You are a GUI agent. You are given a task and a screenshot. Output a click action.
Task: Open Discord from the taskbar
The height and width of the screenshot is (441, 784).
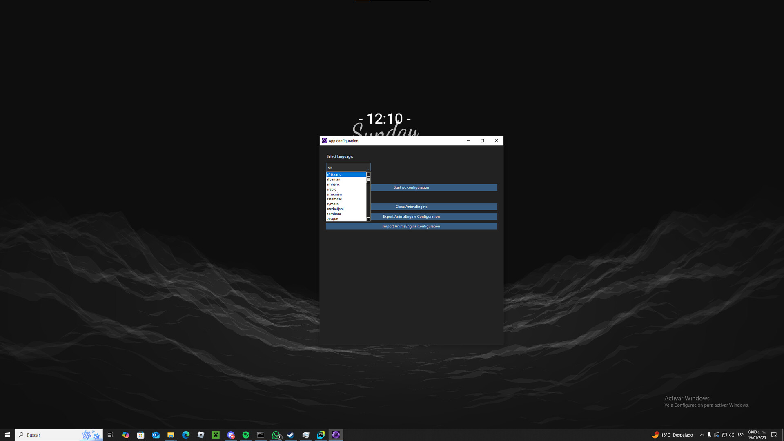231,435
